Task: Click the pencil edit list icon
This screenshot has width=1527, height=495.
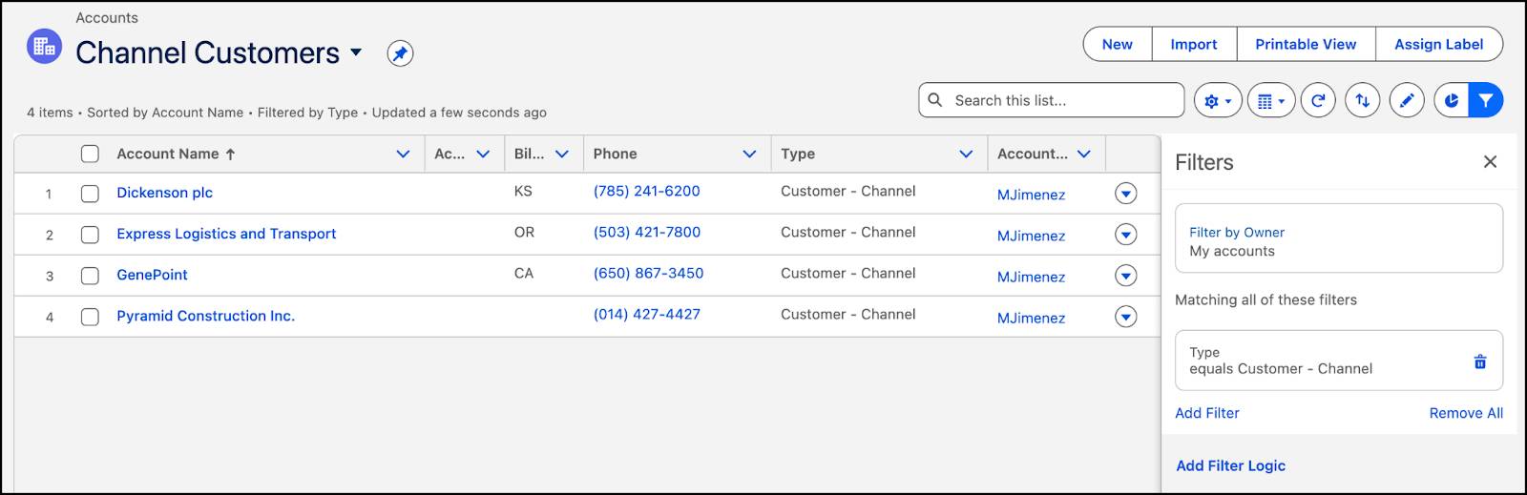Action: pos(1406,101)
